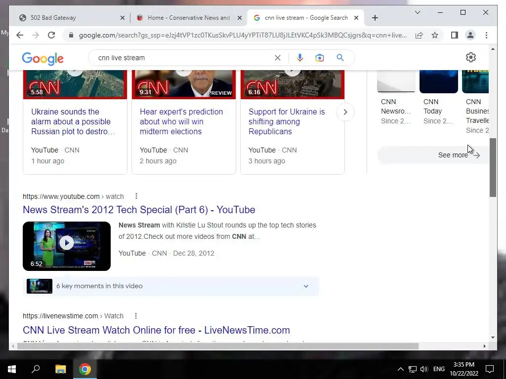The image size is (506, 379).
Task: Play the News Stream 6:52 video thumbnail
Action: [67, 246]
